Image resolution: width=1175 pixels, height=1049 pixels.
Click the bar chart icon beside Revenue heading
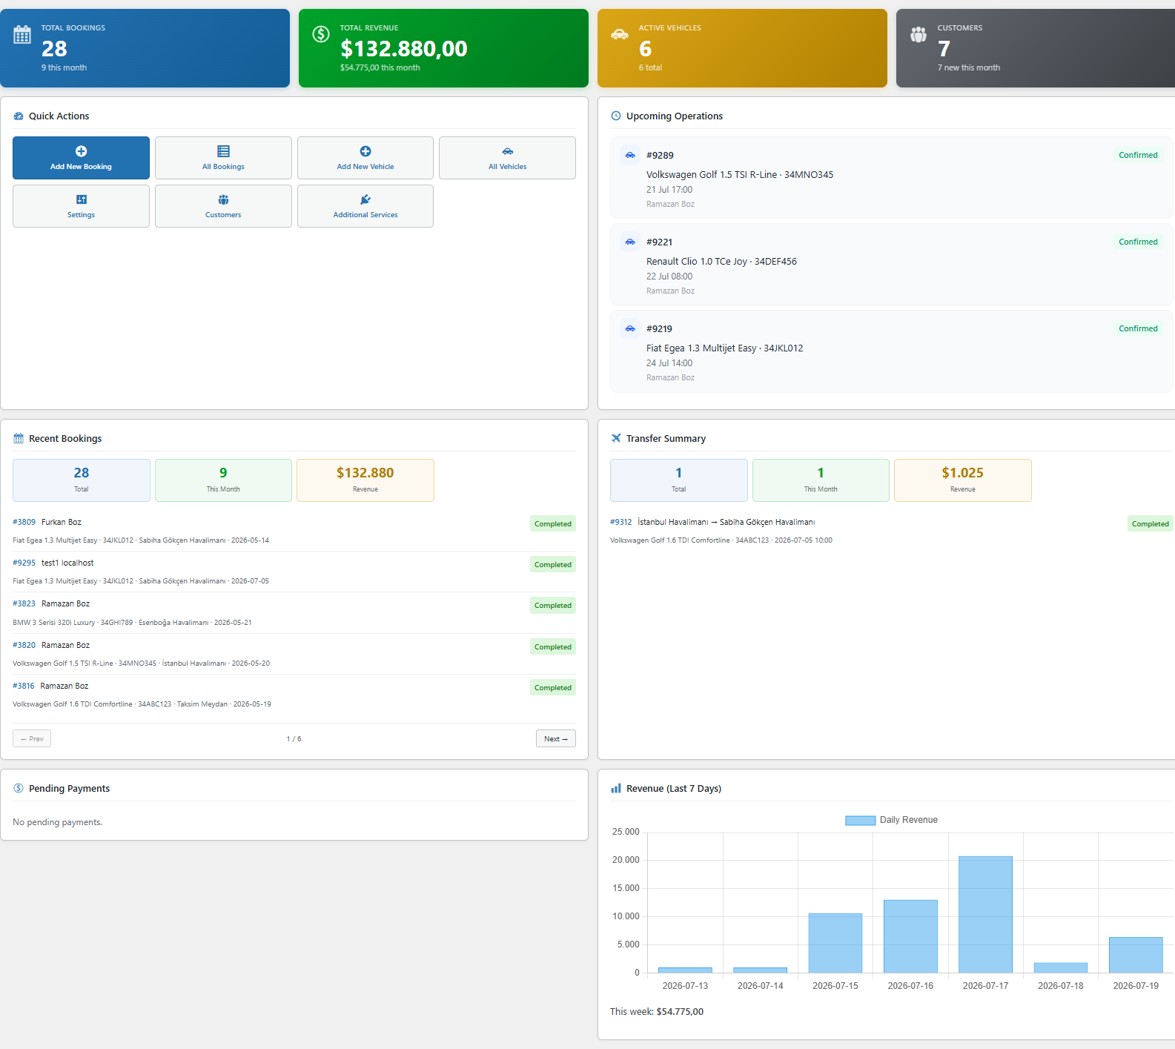click(616, 788)
